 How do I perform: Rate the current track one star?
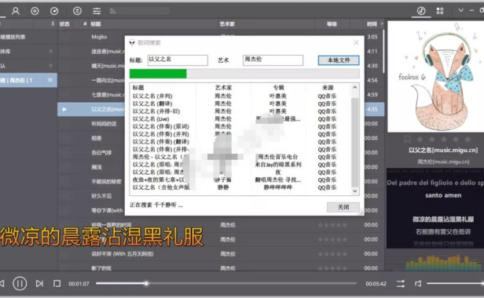click(420, 140)
